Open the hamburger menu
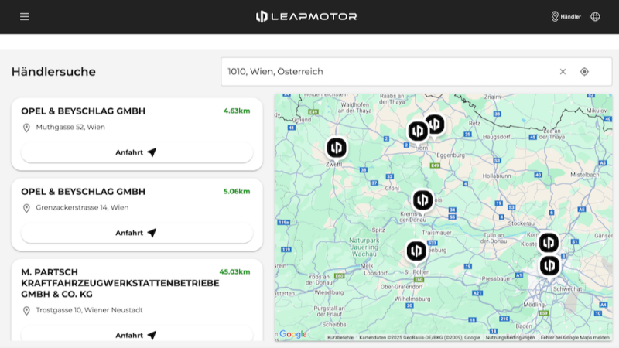Viewport: 619px width, 348px height. click(x=25, y=16)
